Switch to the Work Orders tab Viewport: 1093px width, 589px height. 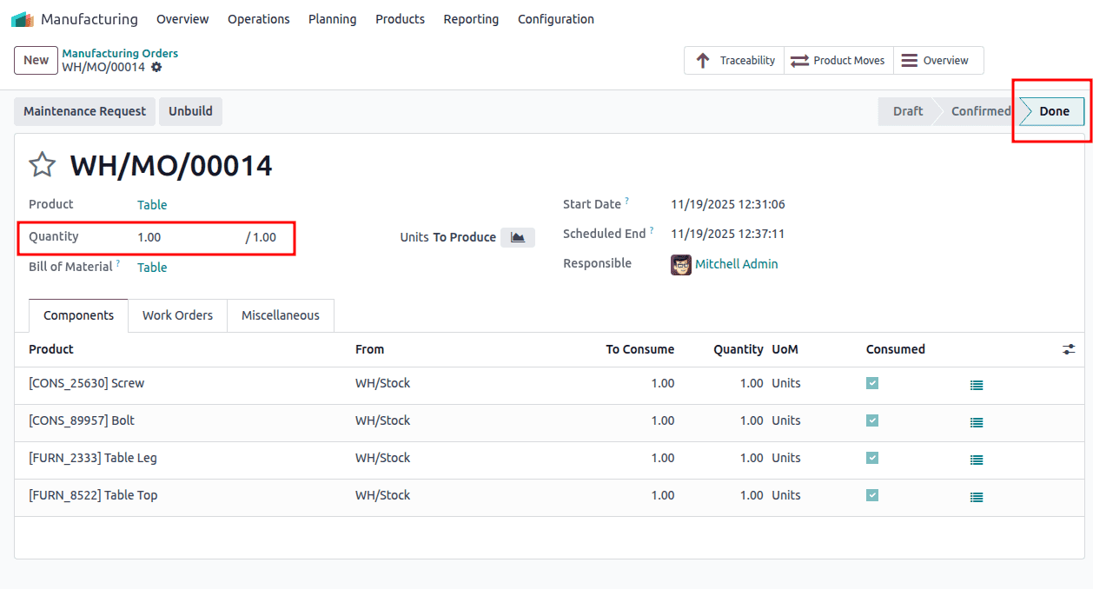[177, 315]
